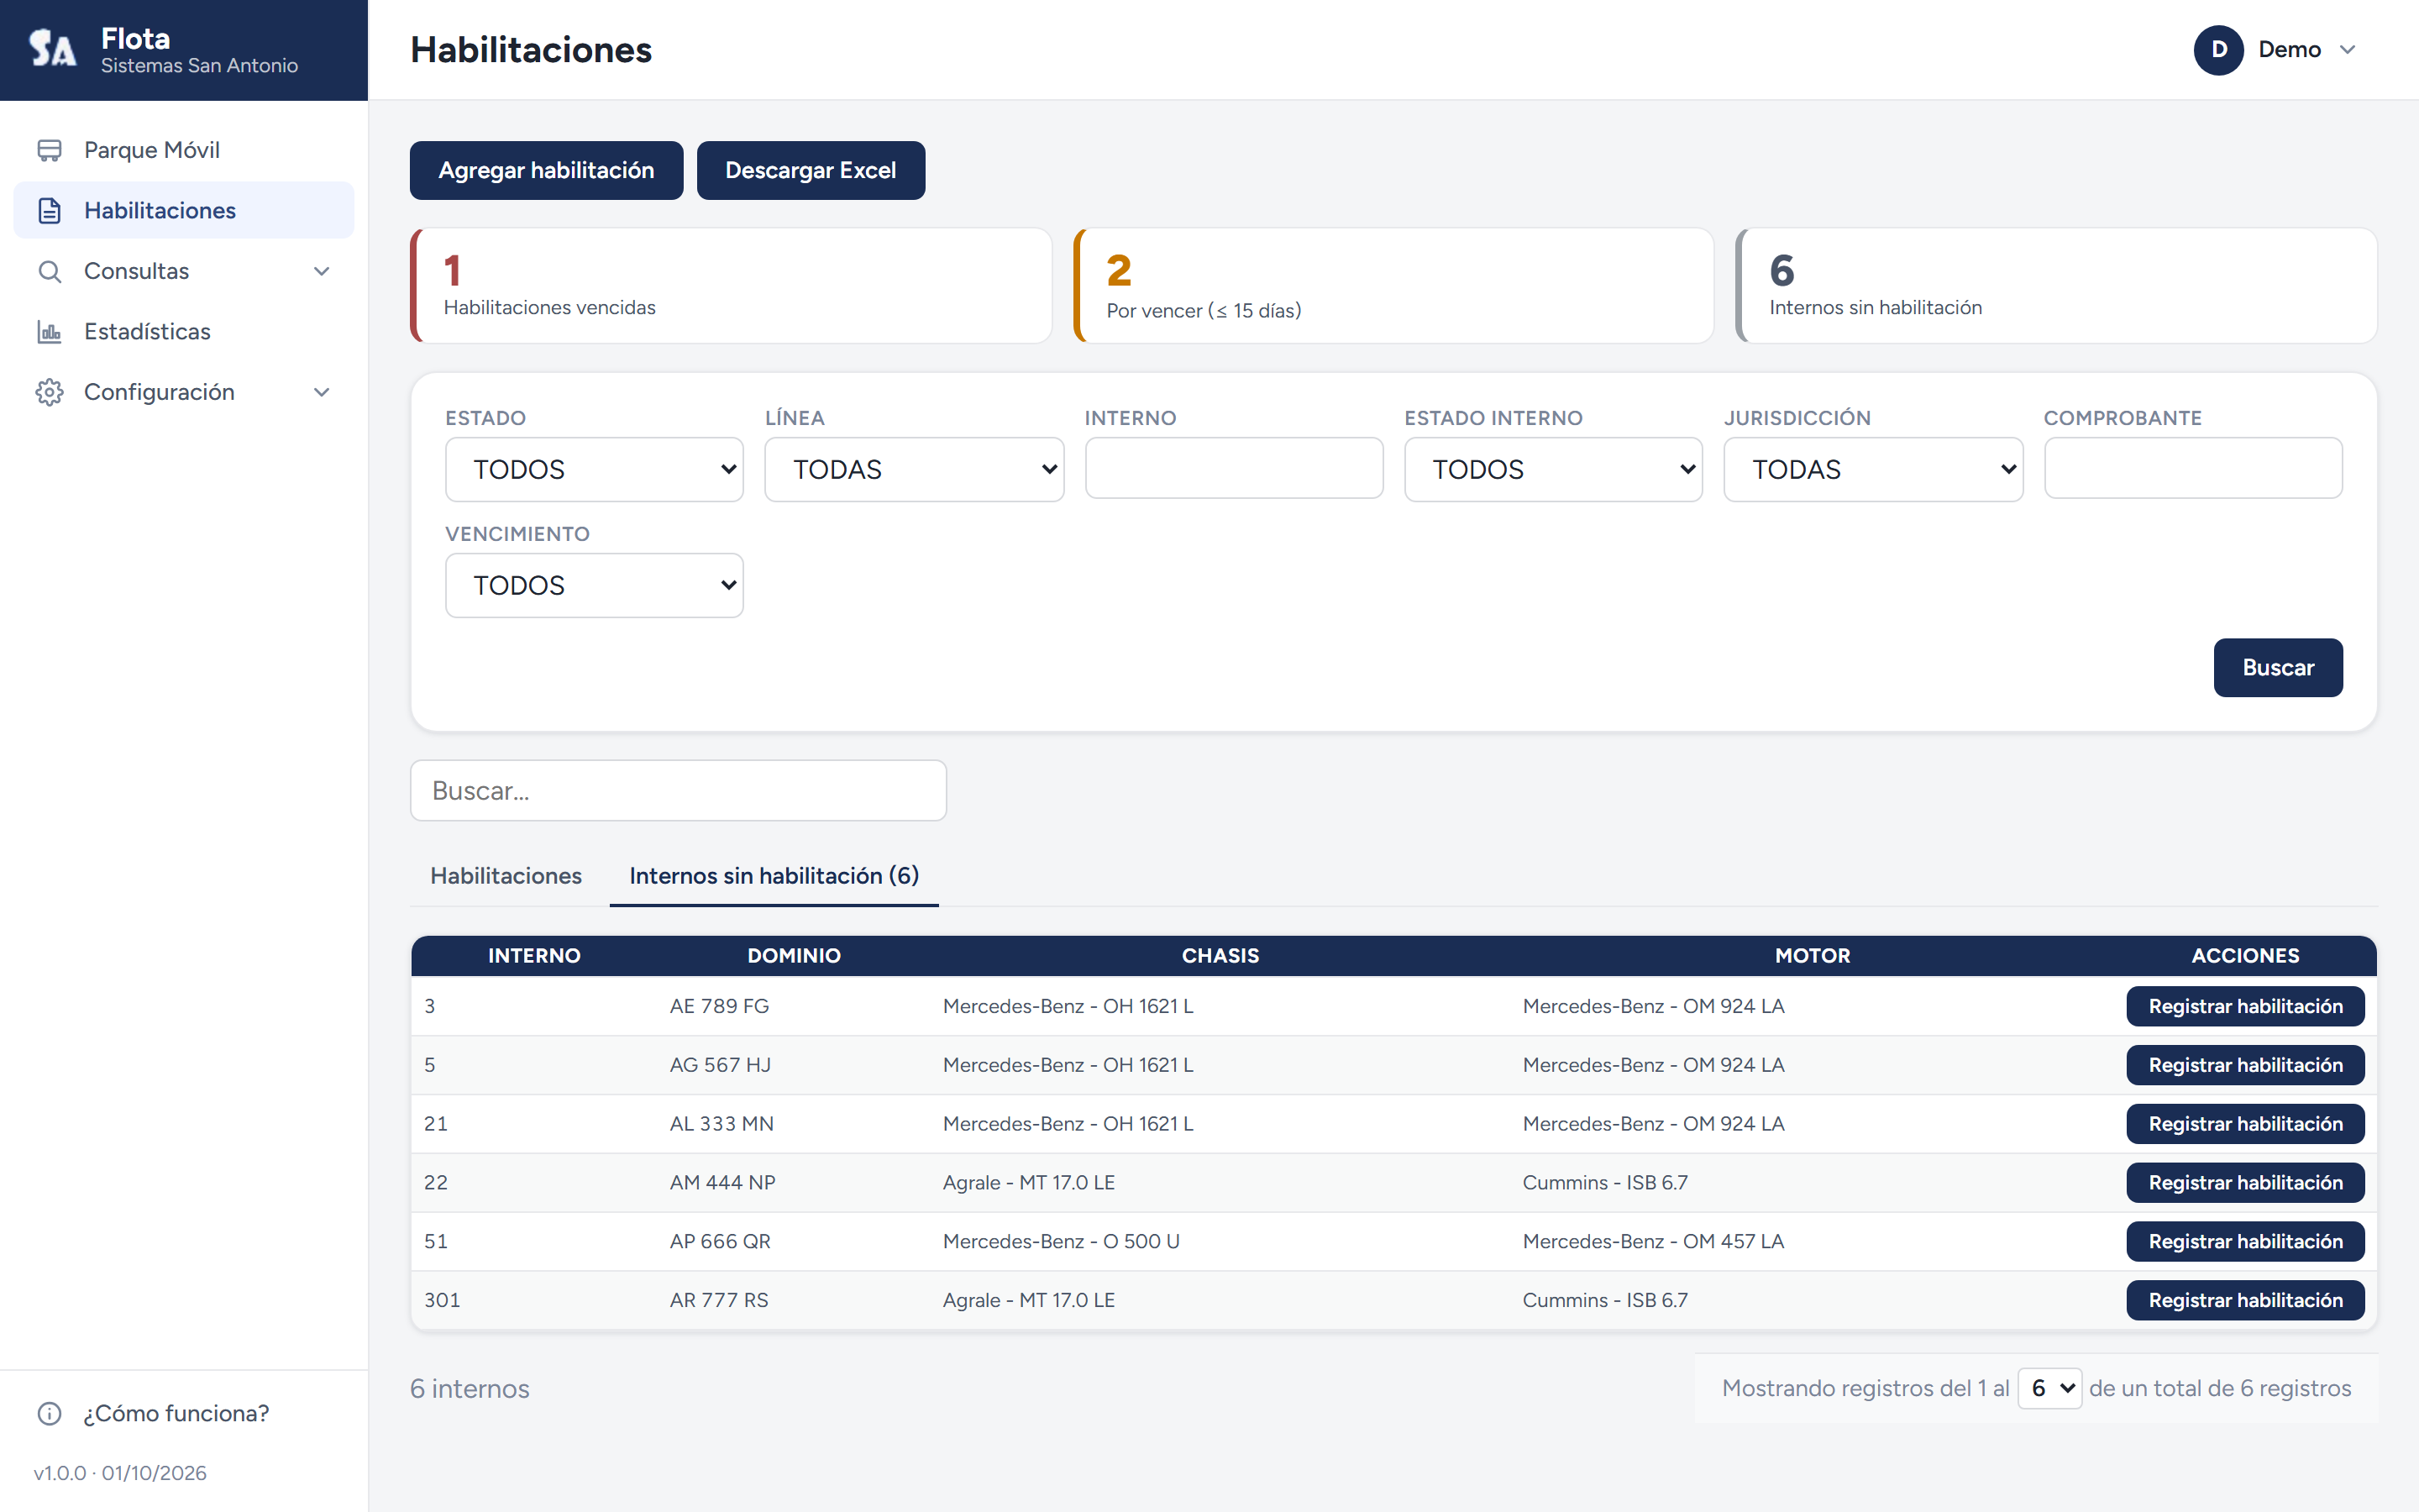This screenshot has width=2419, height=1512.
Task: Open Estadísticas in the sidebar
Action: point(184,331)
